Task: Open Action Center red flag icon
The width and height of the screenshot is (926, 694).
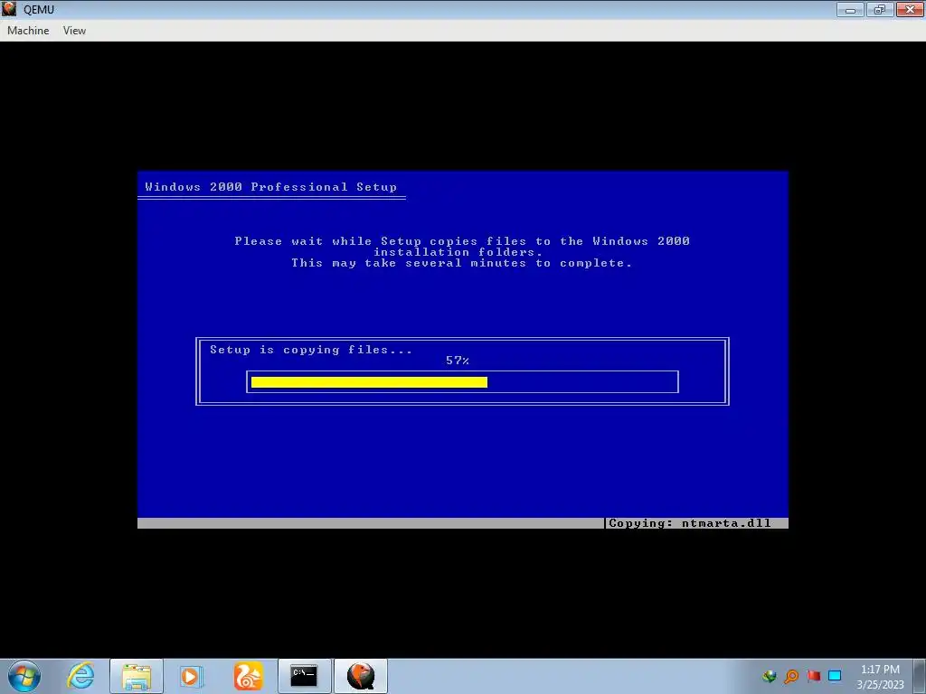Action: [x=813, y=676]
